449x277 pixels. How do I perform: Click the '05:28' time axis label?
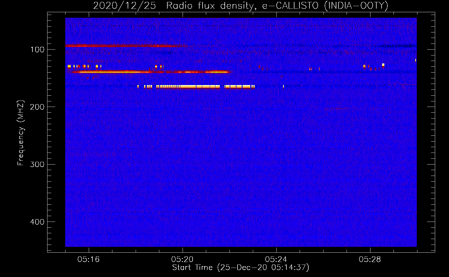click(x=370, y=260)
